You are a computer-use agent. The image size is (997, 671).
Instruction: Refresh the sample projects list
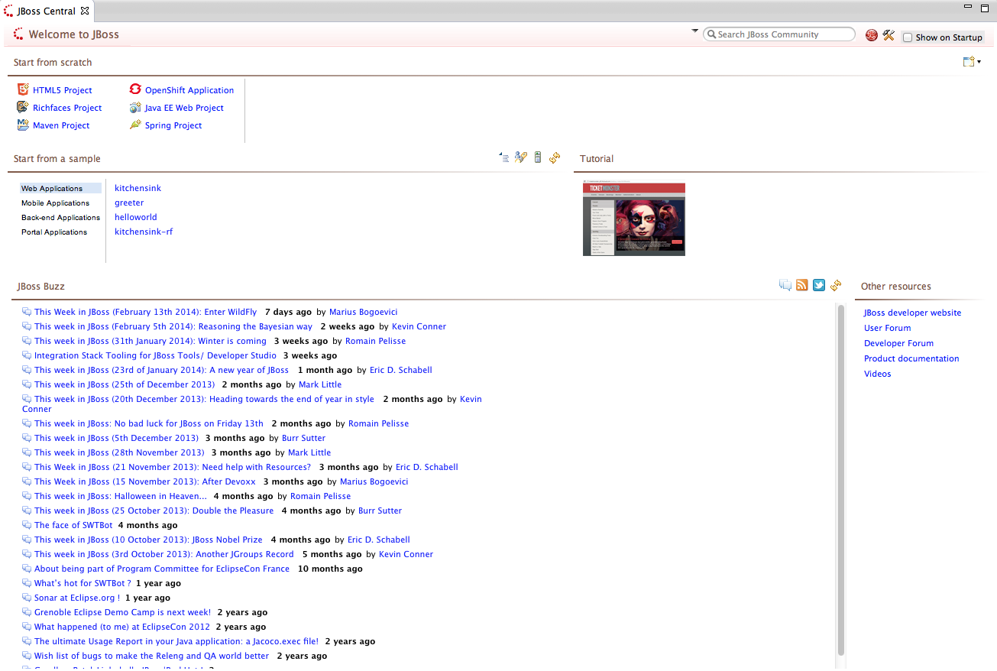(x=555, y=157)
